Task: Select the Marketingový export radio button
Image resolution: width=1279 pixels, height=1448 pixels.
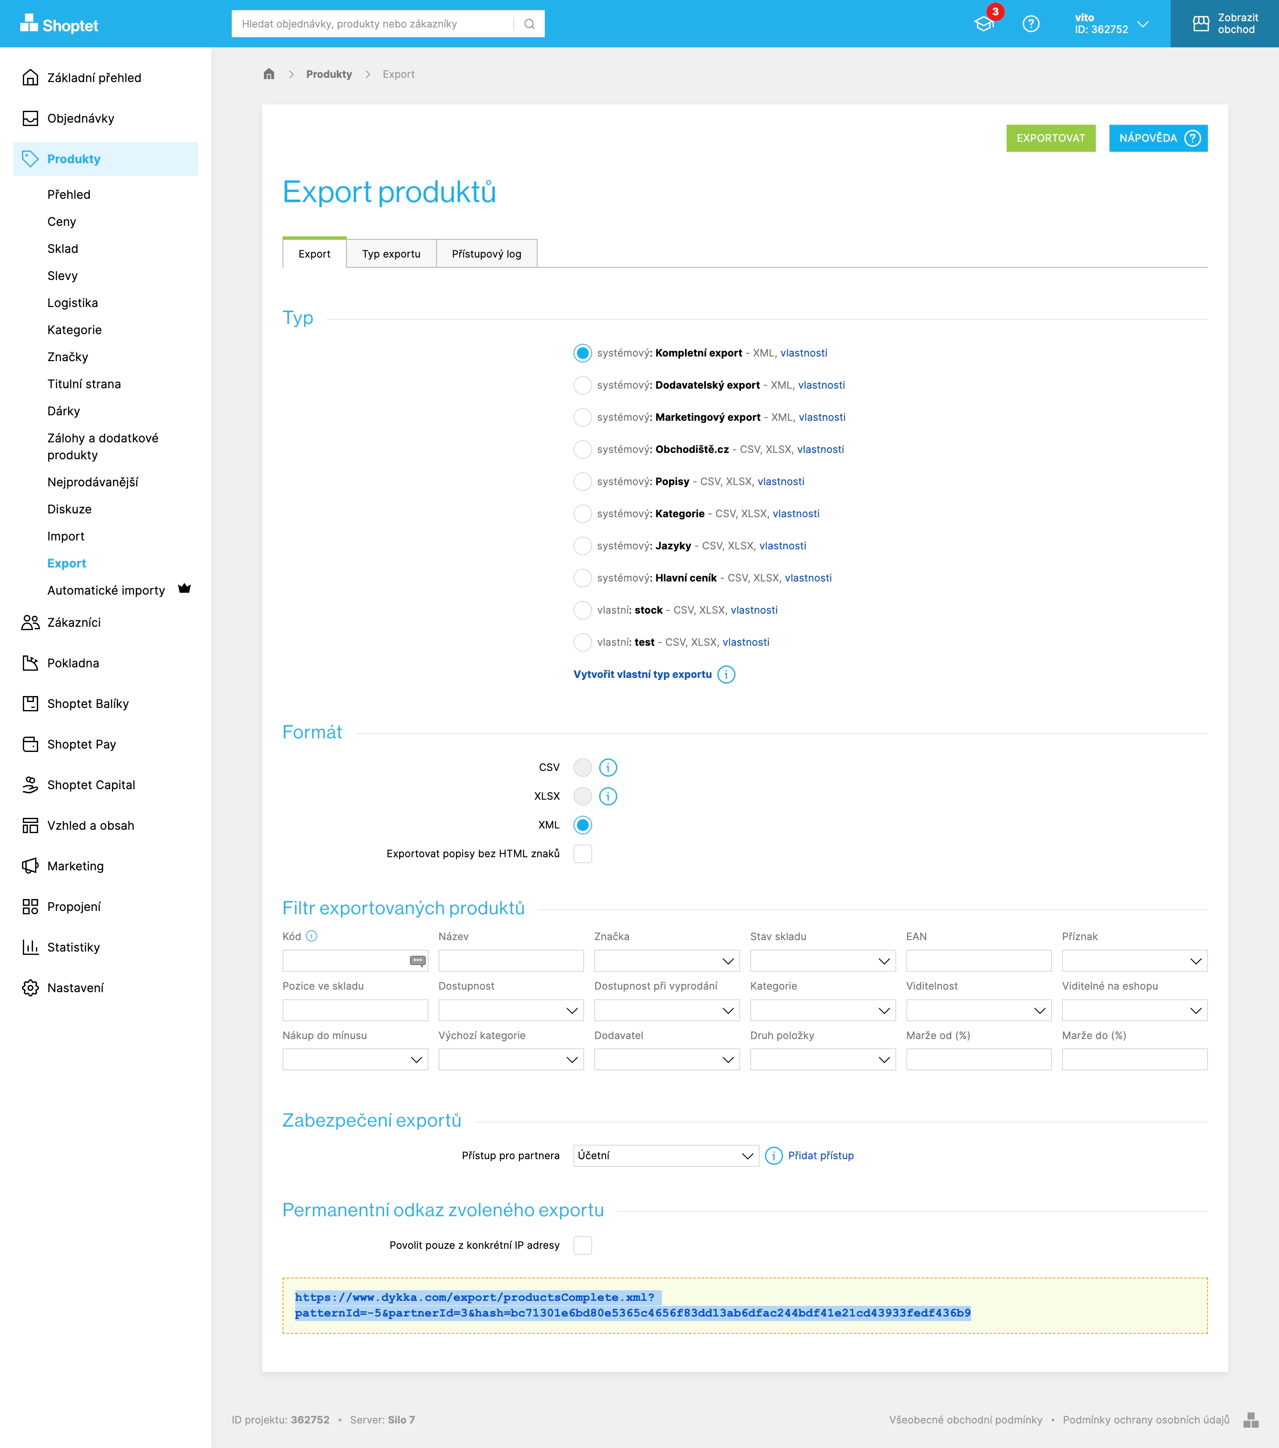Action: pos(582,417)
